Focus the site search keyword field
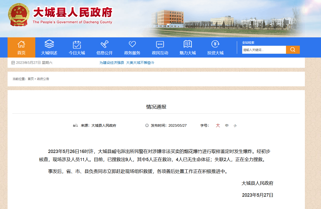The height and width of the screenshot is (209, 321). point(264,50)
